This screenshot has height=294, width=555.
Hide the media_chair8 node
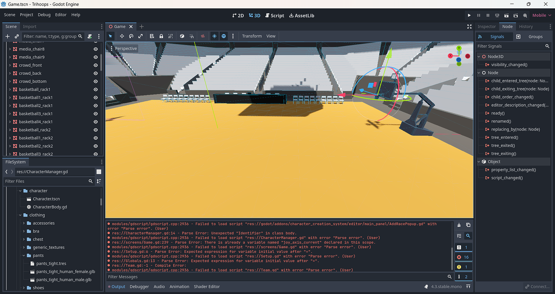[96, 49]
